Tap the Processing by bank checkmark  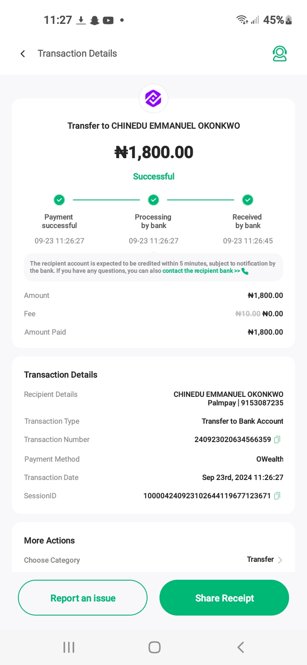(153, 199)
